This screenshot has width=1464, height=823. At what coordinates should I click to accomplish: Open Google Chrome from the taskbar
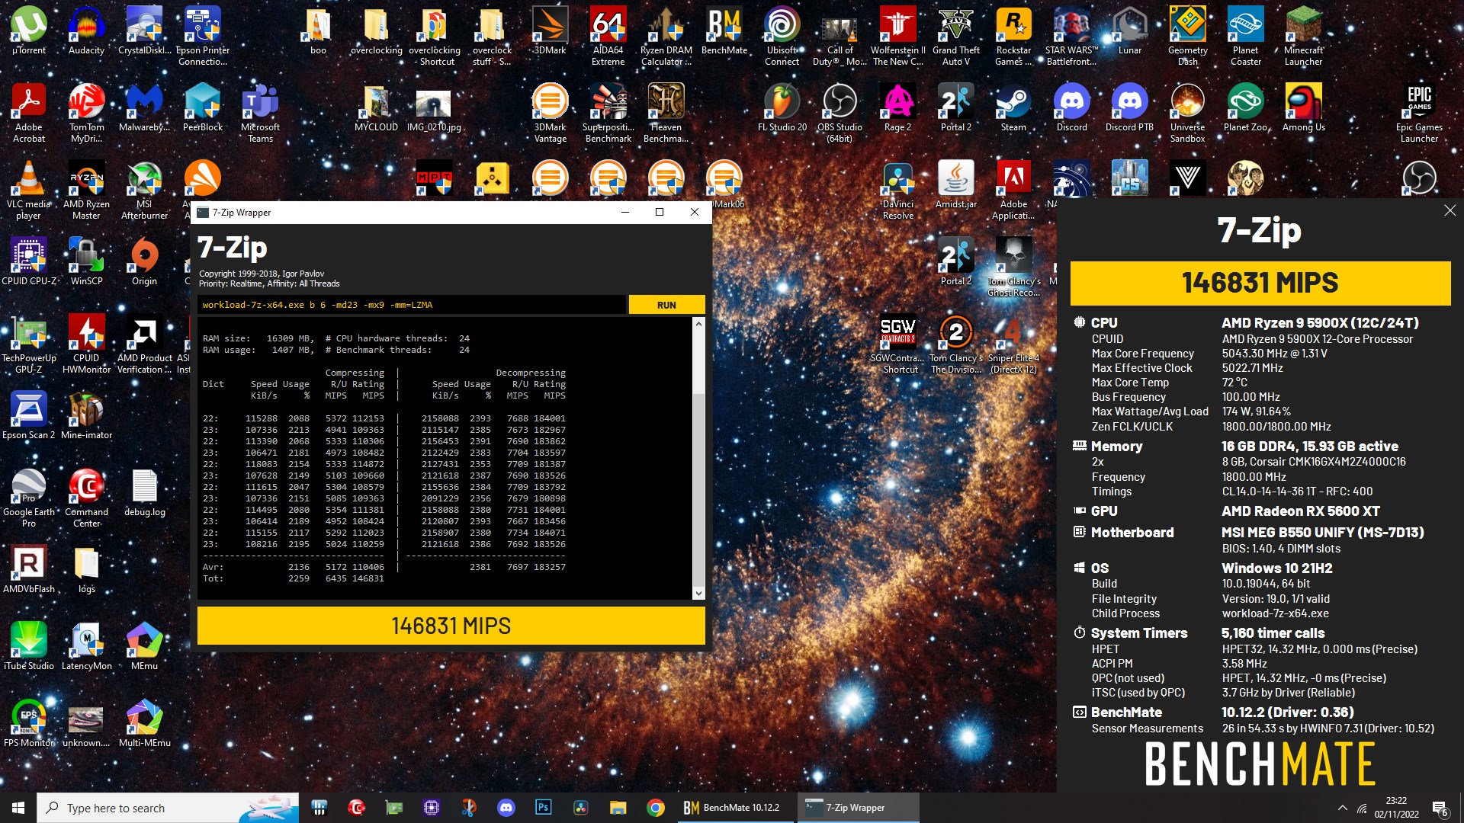[x=655, y=808]
